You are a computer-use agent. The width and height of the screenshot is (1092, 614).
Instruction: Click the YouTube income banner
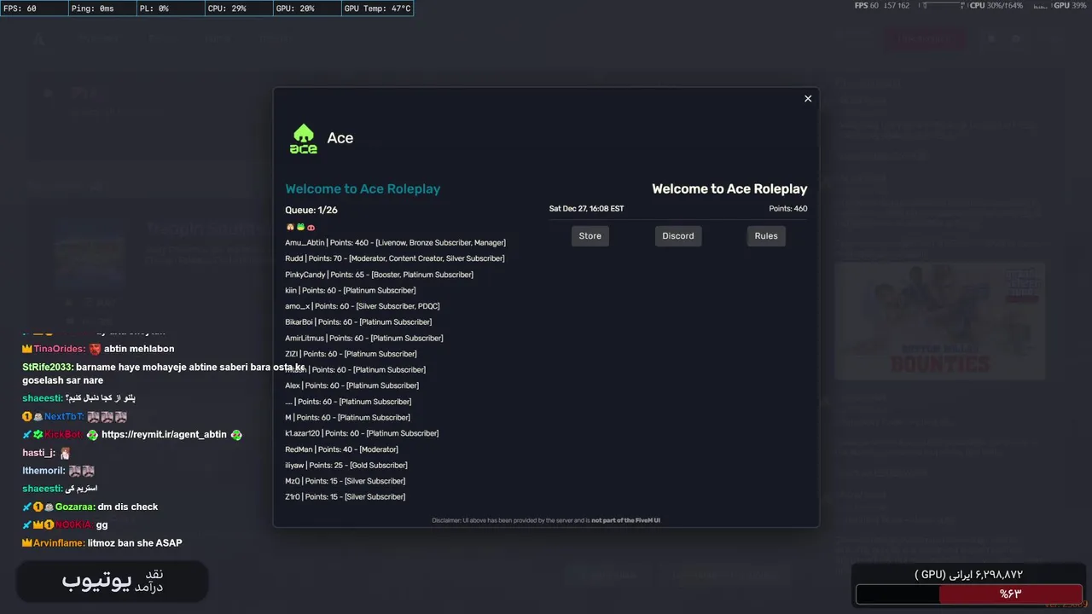pyautogui.click(x=112, y=581)
